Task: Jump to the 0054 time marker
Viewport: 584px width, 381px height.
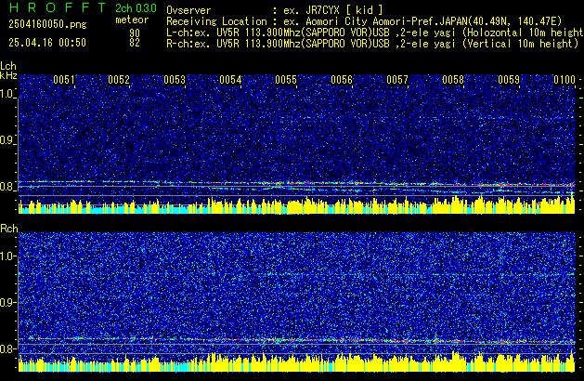Action: (x=230, y=80)
